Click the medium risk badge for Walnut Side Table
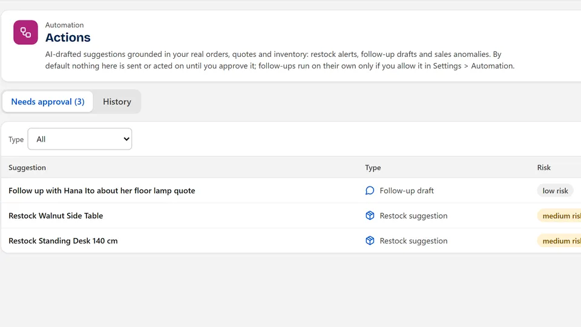Viewport: 581px width, 327px height. point(559,216)
